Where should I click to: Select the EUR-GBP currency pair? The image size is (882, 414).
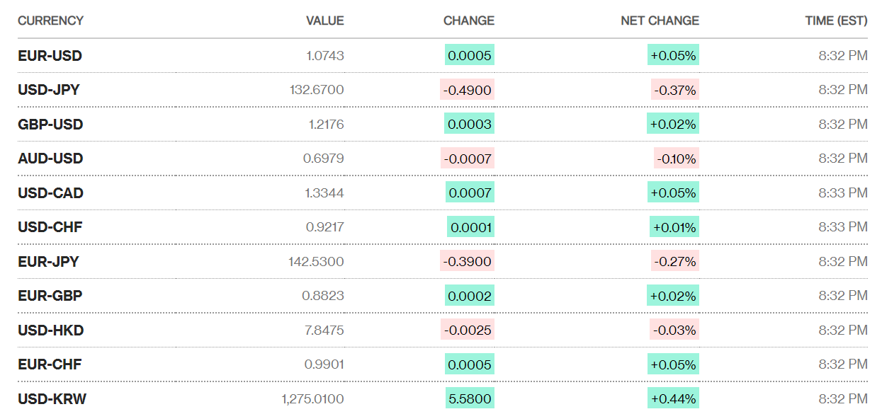pyautogui.click(x=50, y=296)
